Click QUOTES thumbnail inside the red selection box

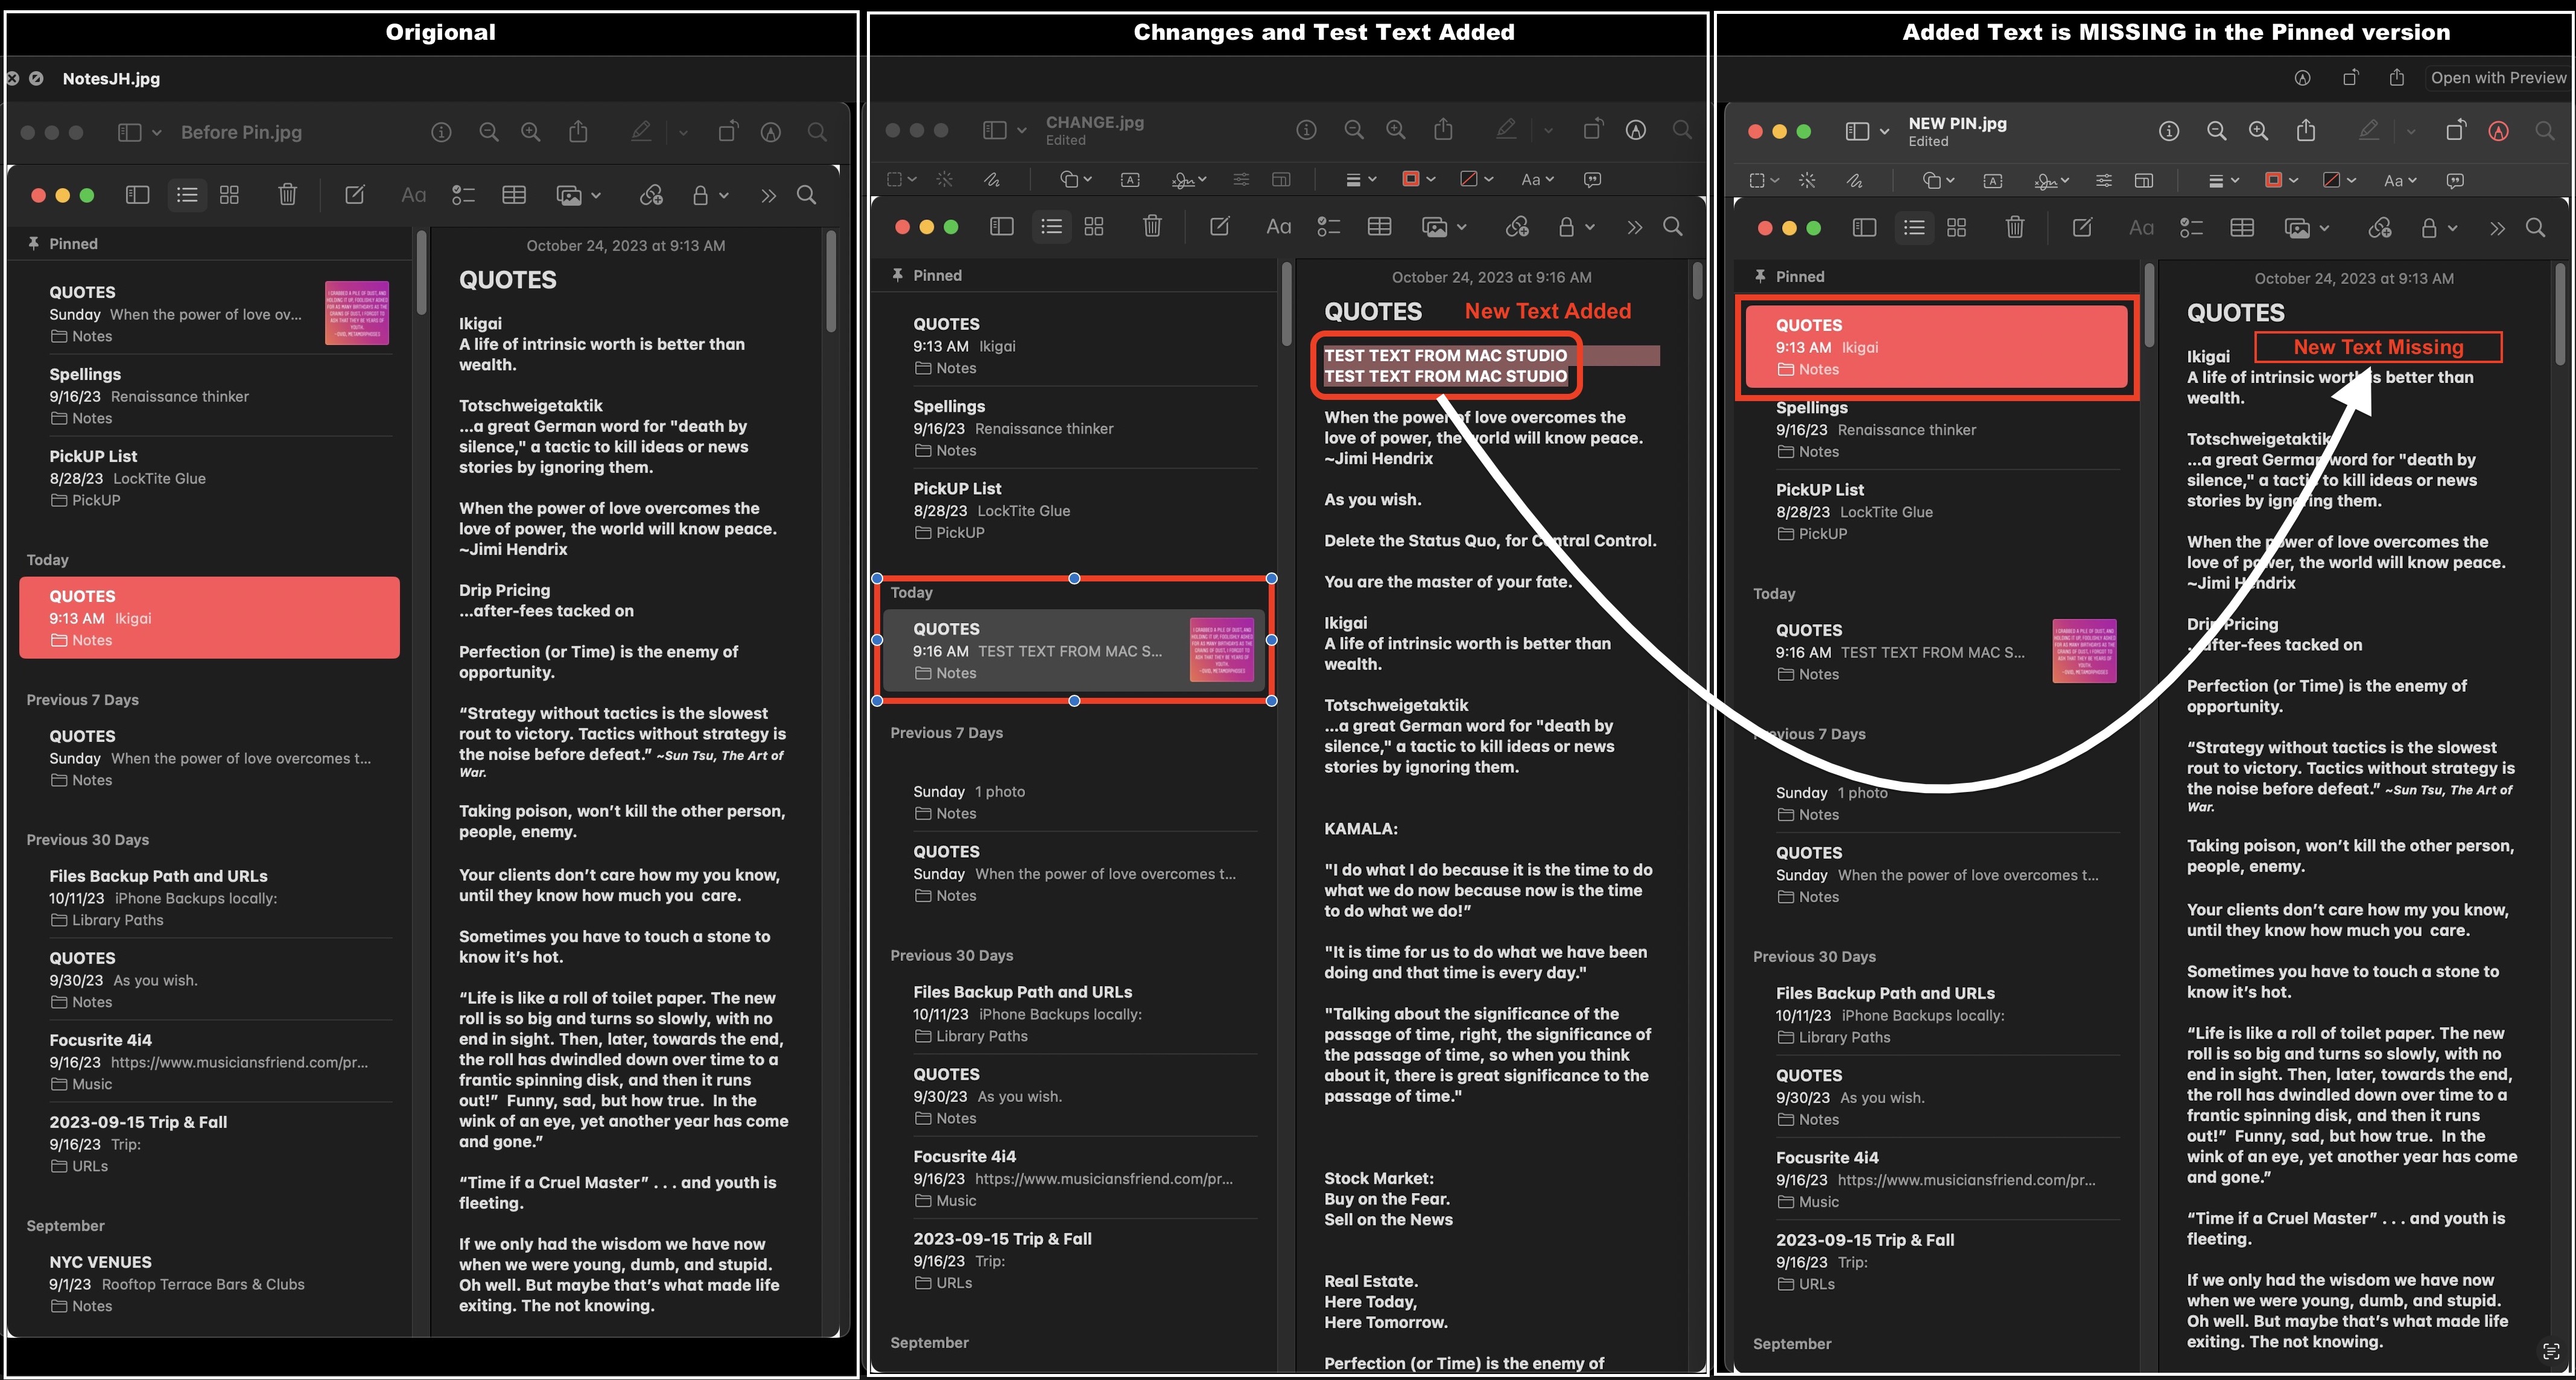tap(1221, 650)
